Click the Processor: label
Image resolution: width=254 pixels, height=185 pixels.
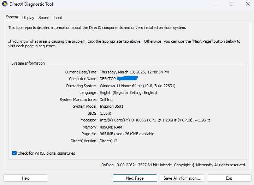coord(88,120)
